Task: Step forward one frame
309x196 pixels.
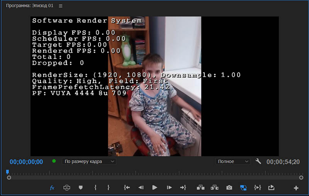Action: pyautogui.click(x=169, y=188)
